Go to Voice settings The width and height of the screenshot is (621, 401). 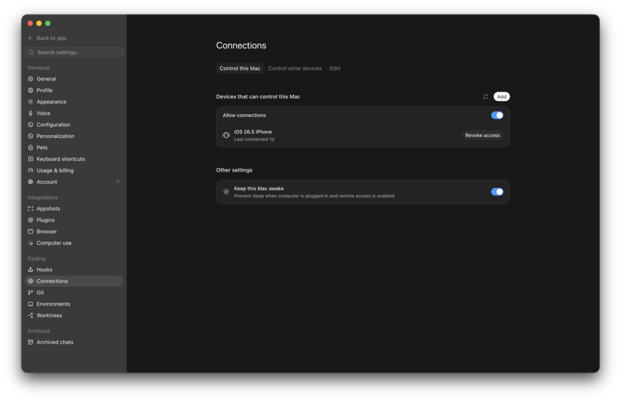pos(74,113)
